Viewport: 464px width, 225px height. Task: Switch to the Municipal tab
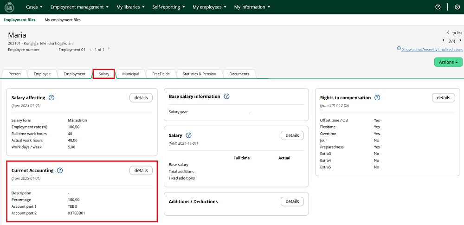pyautogui.click(x=130, y=74)
